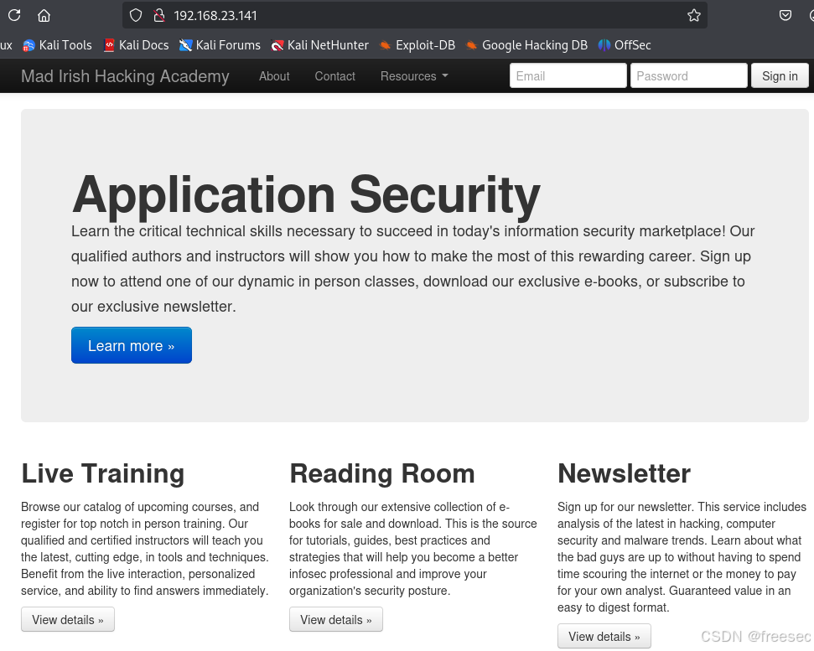The width and height of the screenshot is (814, 651).
Task: View details for Reading Room
Action: (x=336, y=619)
